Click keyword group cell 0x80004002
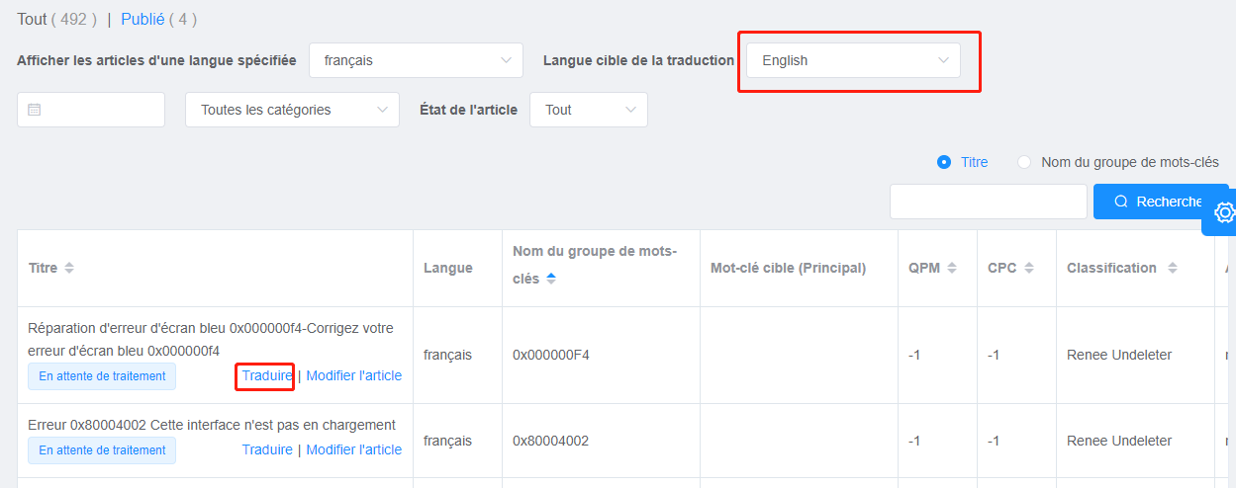Screen dimensions: 1236x488 tap(550, 441)
